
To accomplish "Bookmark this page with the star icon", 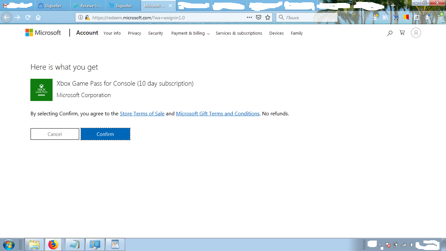I will pos(268,18).
